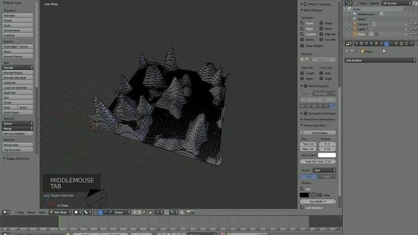418x235 pixels.
Task: Select the Lamp object icon in outliner
Action: tap(355, 29)
